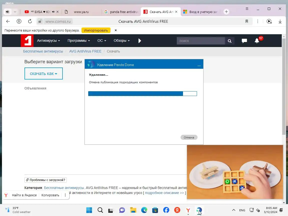Viewport: 288px width, 216px height.
Task: Close the БУБА YouTube tab
Action: [x=57, y=12]
